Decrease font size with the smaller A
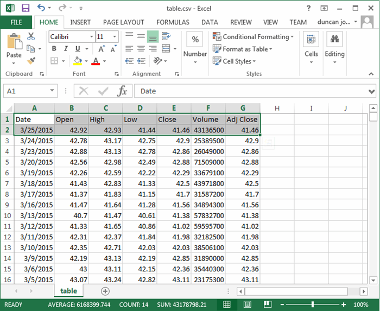380x311 pixels. click(113, 49)
